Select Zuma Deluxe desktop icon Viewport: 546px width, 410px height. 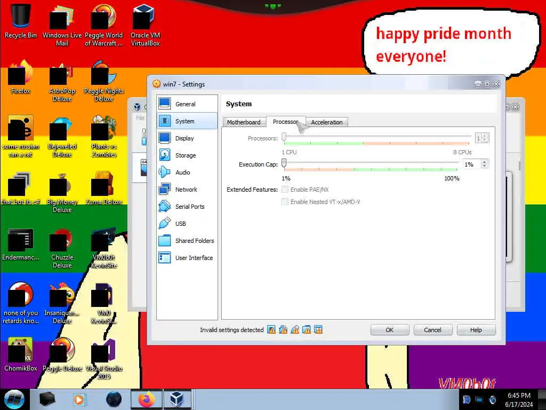tap(104, 188)
